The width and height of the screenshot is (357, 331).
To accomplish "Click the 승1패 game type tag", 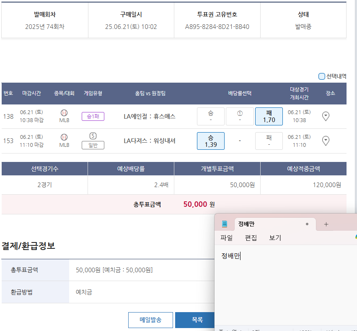I will (93, 116).
